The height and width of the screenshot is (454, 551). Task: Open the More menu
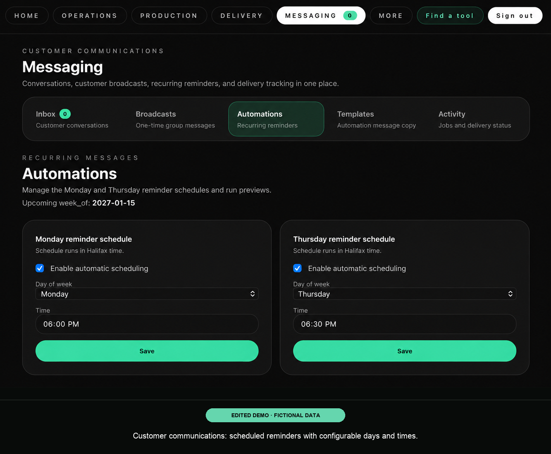(x=391, y=15)
